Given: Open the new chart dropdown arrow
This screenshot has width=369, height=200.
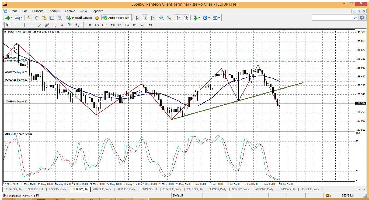Looking at the screenshot, I should (x=11, y=18).
